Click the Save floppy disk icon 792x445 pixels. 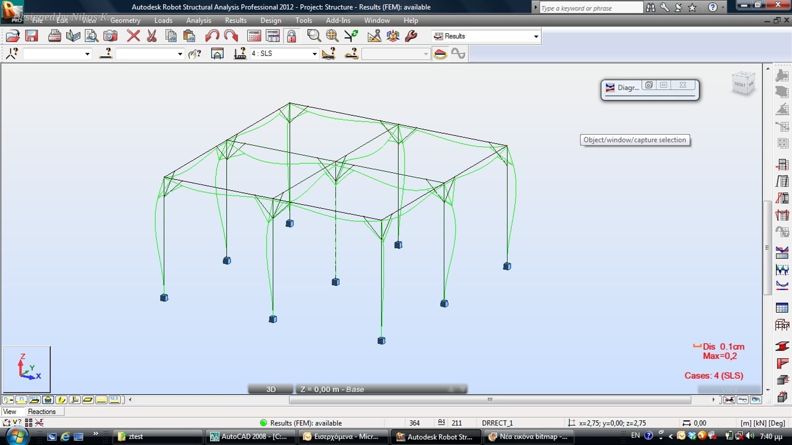tap(32, 36)
